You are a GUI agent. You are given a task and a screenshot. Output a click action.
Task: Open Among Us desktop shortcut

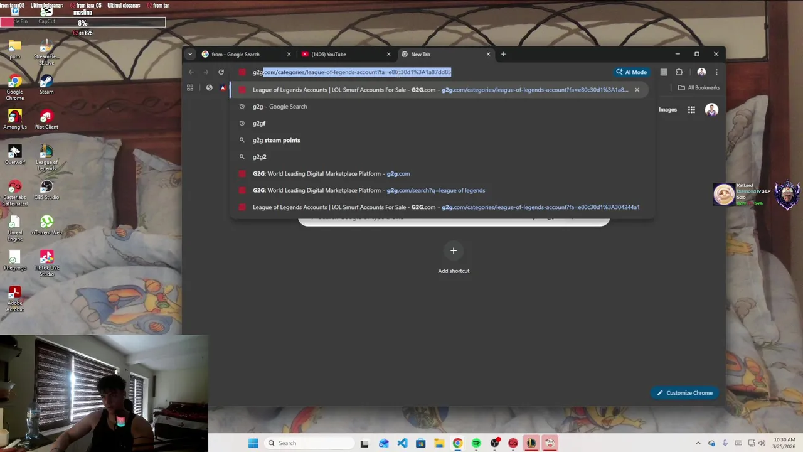[x=15, y=120]
